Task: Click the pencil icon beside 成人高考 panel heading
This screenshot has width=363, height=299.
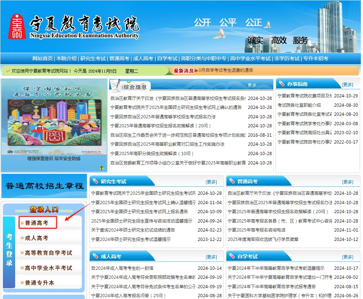Action: coord(96,256)
